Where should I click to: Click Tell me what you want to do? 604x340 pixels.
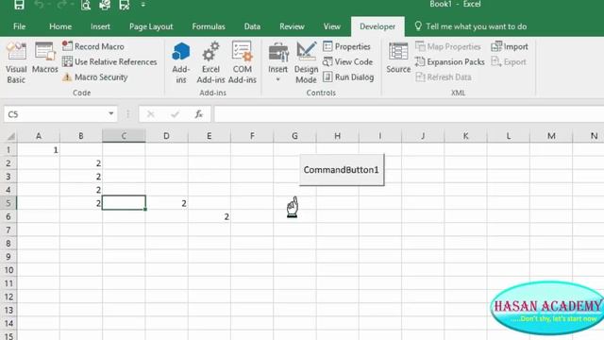pyautogui.click(x=471, y=26)
